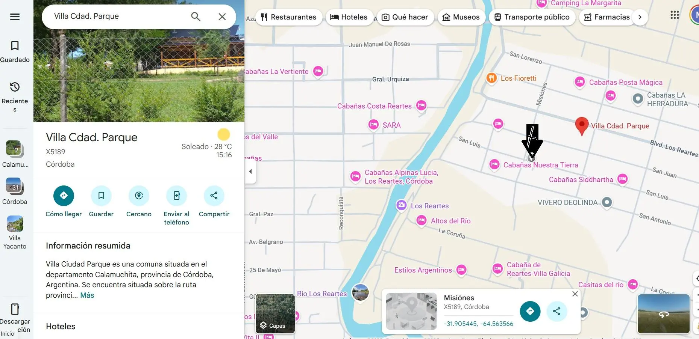Click Cabañas Costa Reartes hotel marker
This screenshot has height=339, width=699.
click(x=421, y=105)
